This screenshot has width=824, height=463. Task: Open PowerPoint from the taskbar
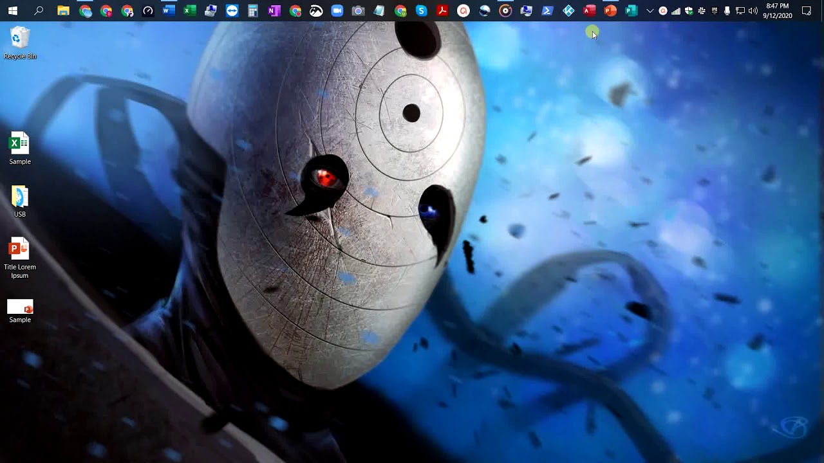point(611,11)
